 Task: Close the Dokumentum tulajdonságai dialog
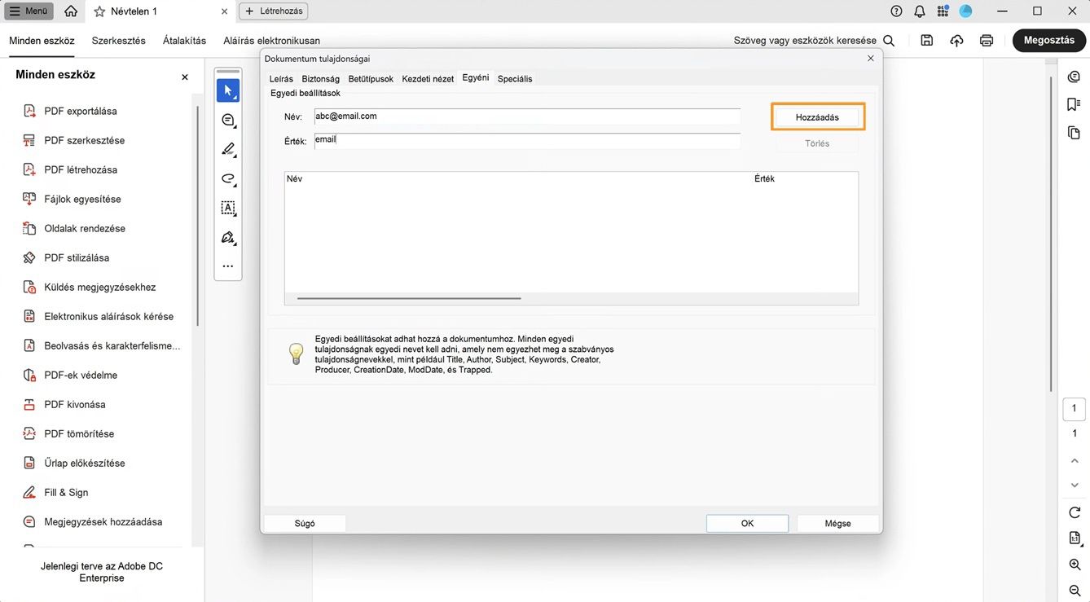(x=871, y=59)
